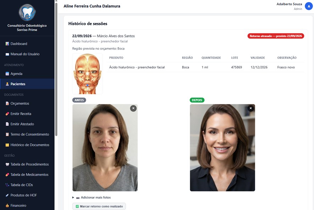The width and height of the screenshot is (314, 210).
Task: Open the Dashboard chart icon
Action: click(7, 44)
